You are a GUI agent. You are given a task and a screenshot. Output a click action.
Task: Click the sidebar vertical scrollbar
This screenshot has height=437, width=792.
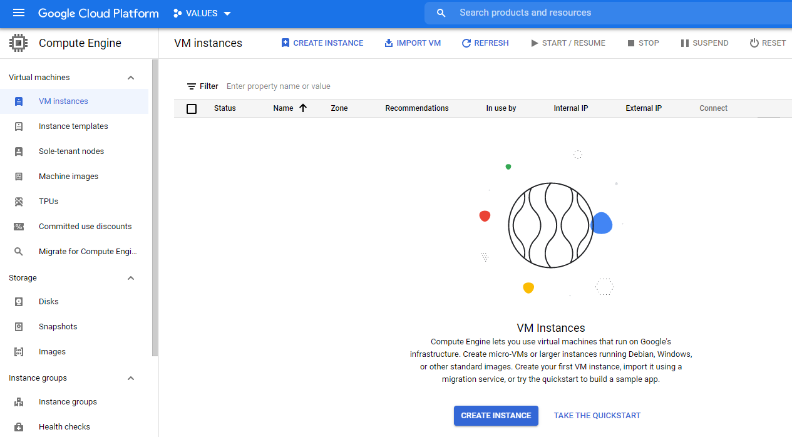coord(155,208)
